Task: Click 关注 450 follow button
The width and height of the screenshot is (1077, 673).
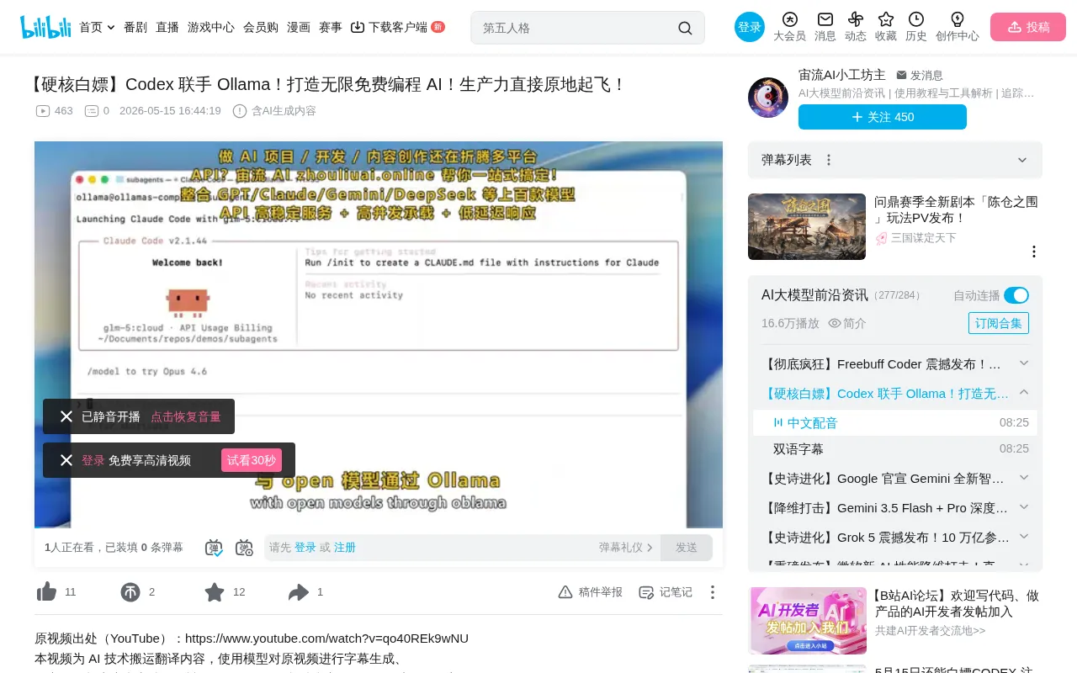Action: [x=883, y=117]
